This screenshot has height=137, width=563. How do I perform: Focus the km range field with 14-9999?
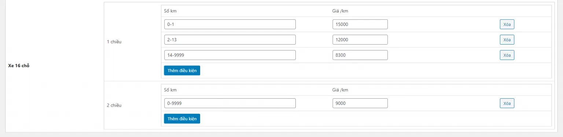click(x=230, y=55)
